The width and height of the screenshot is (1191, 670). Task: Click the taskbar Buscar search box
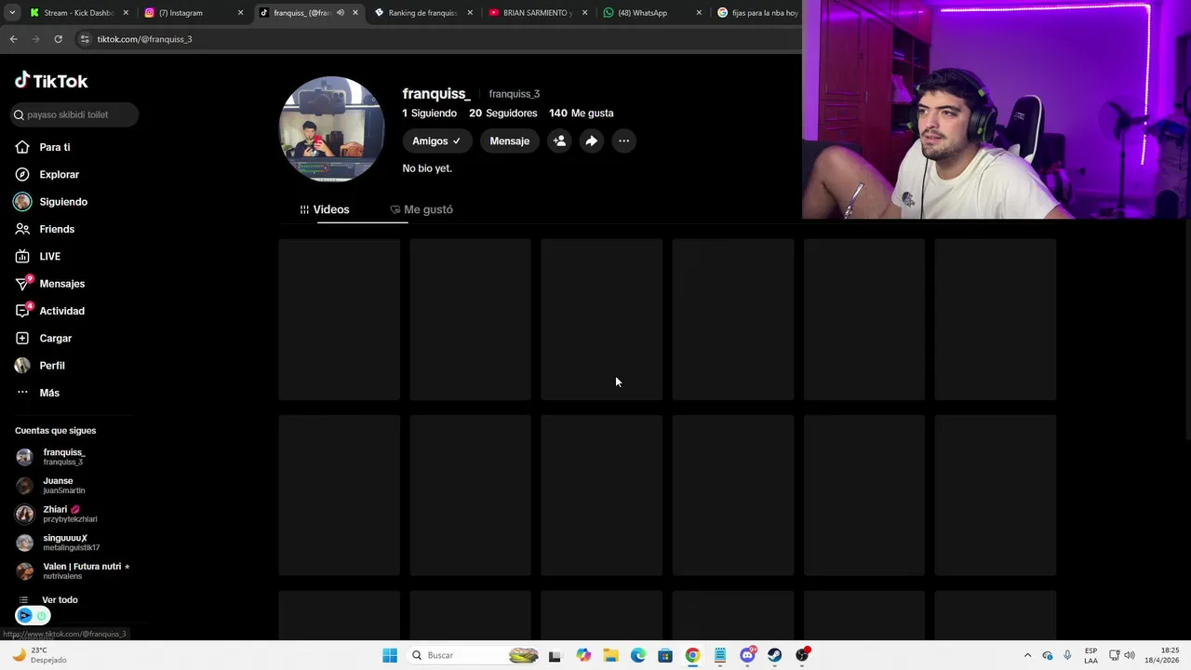click(x=475, y=655)
